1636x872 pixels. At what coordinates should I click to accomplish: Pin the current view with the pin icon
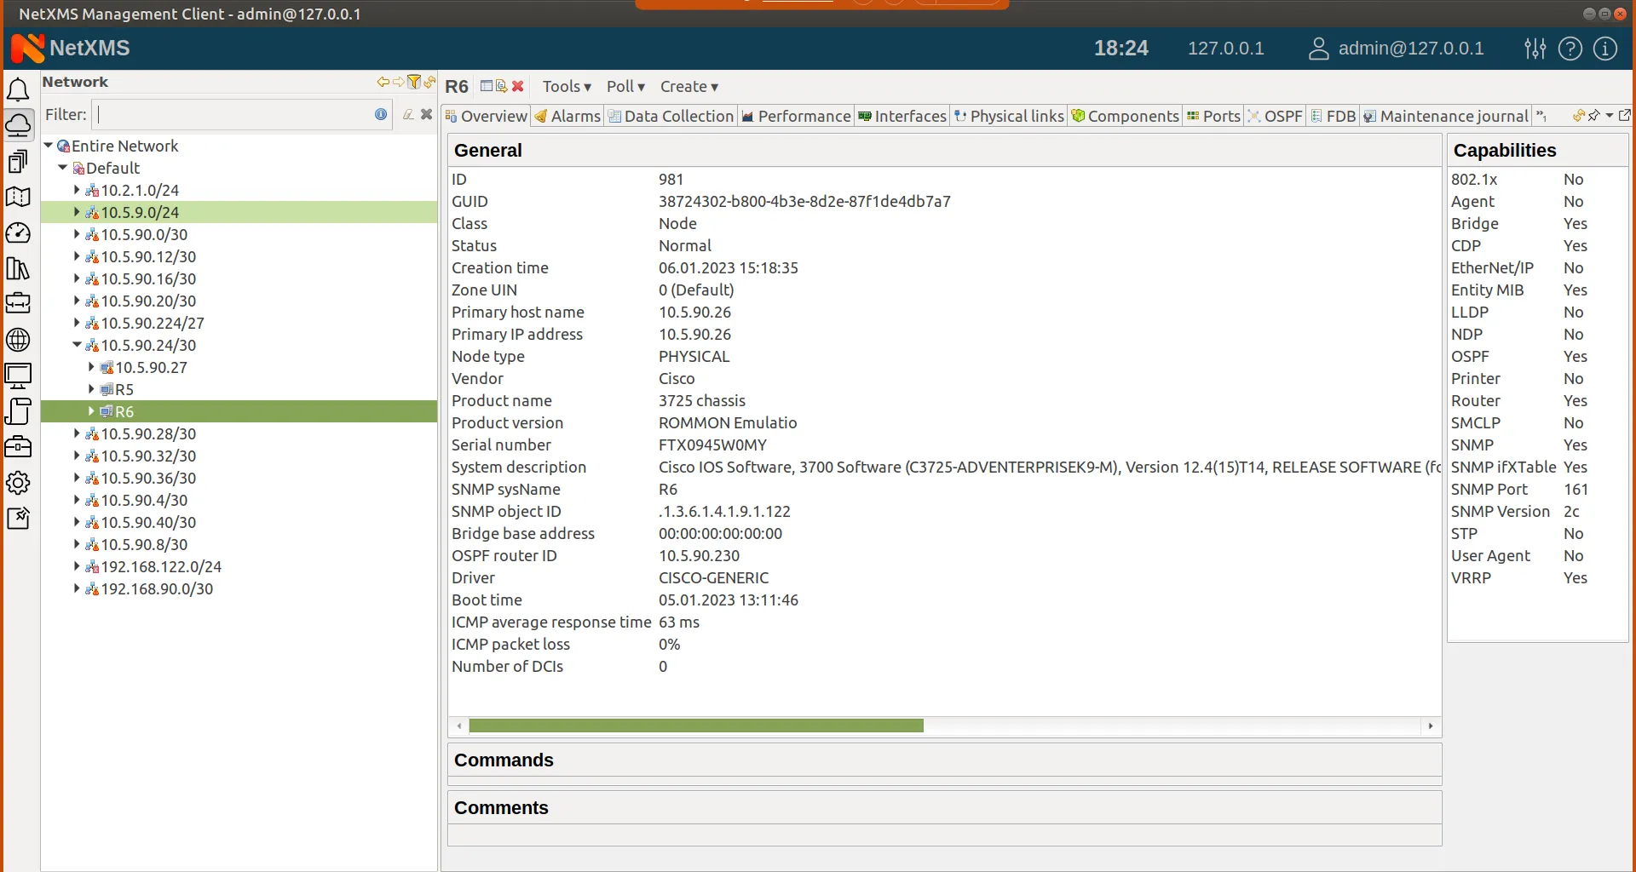pyautogui.click(x=1594, y=116)
